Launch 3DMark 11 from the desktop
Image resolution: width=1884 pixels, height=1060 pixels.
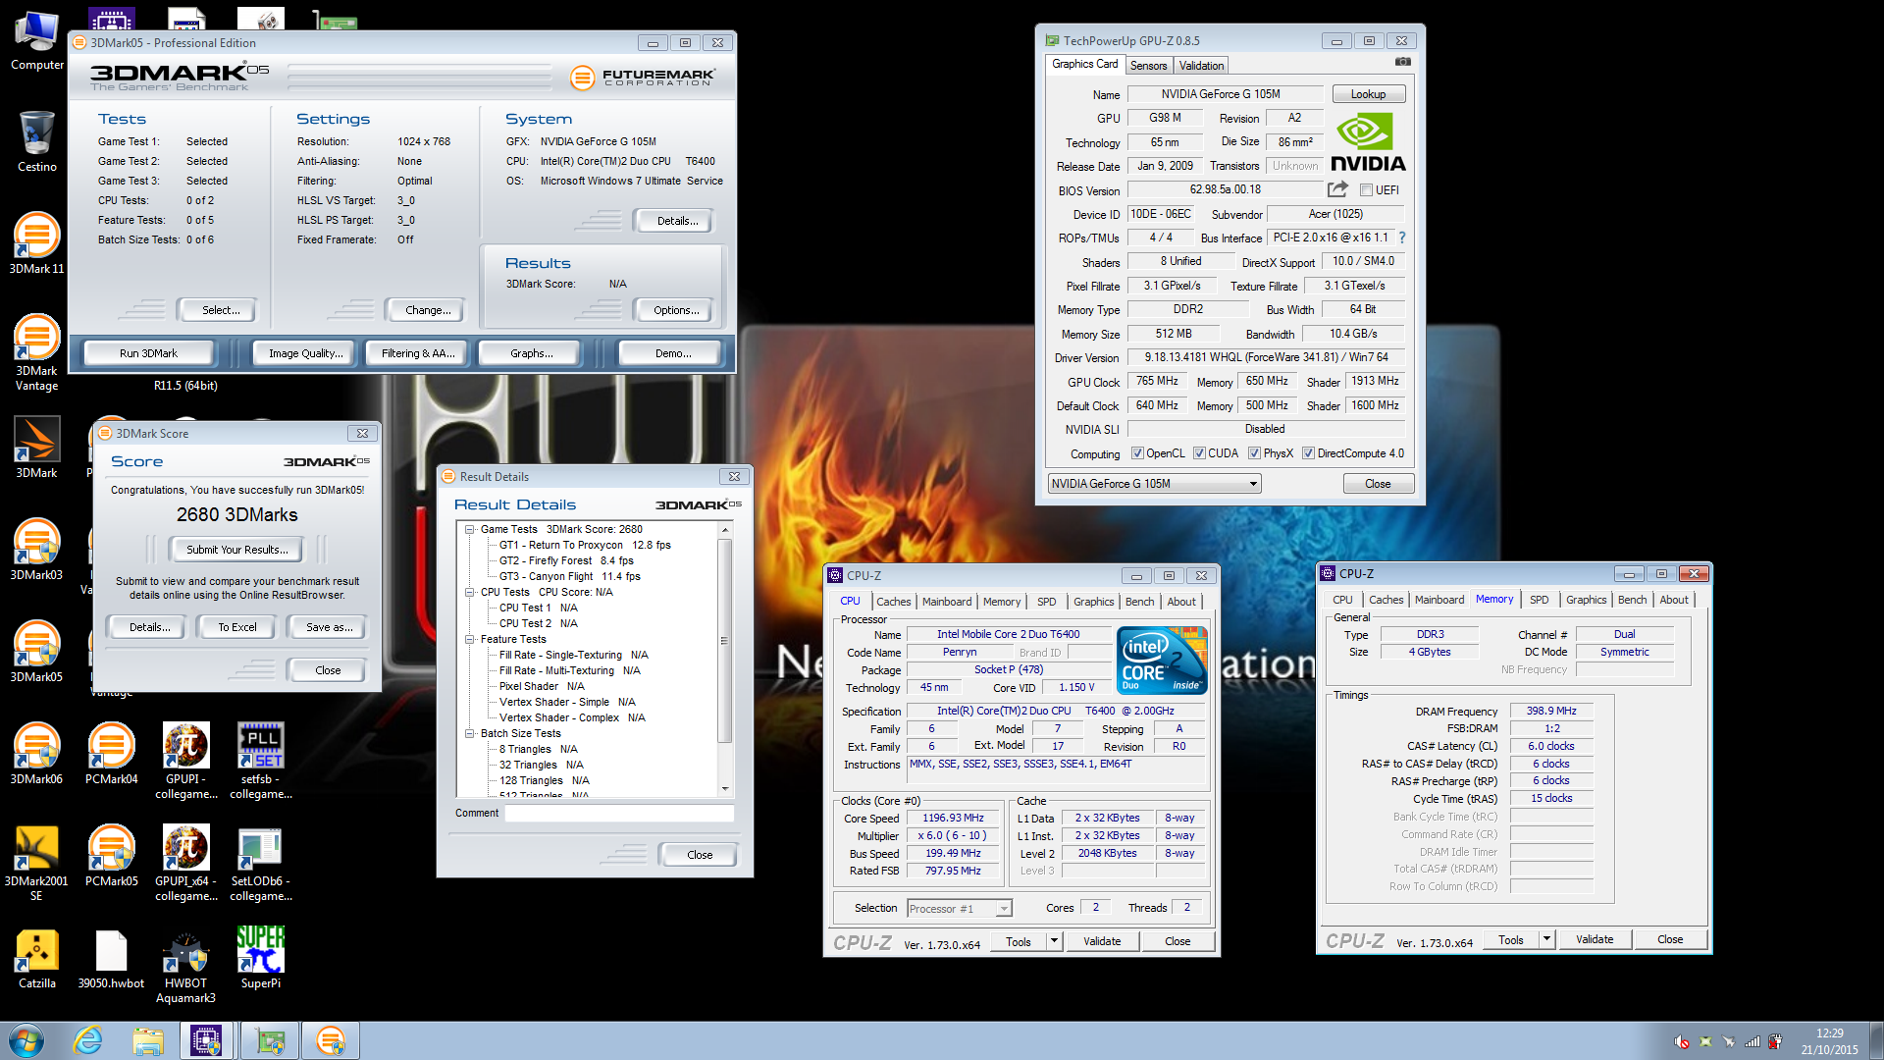[36, 243]
